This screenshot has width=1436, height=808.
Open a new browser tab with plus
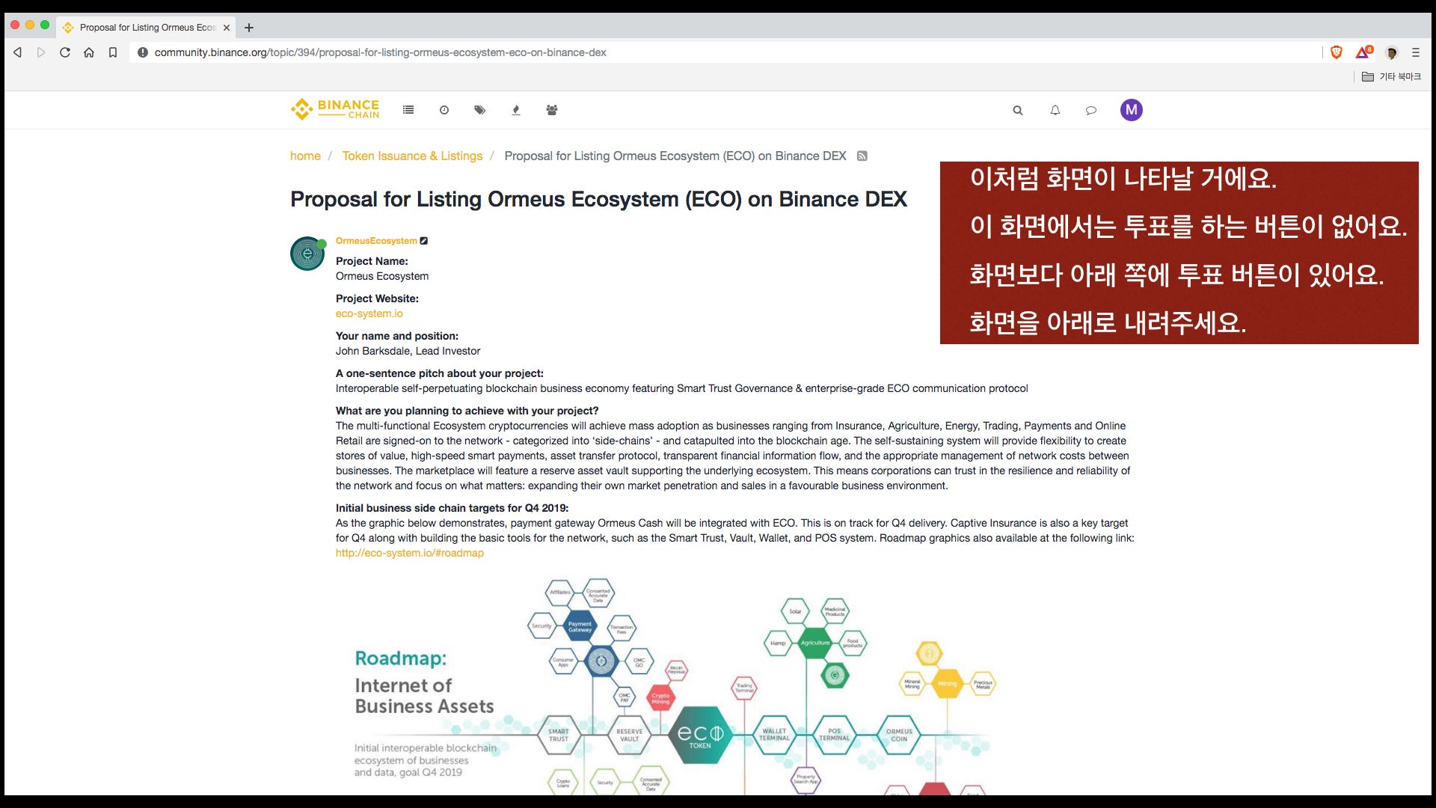(249, 28)
